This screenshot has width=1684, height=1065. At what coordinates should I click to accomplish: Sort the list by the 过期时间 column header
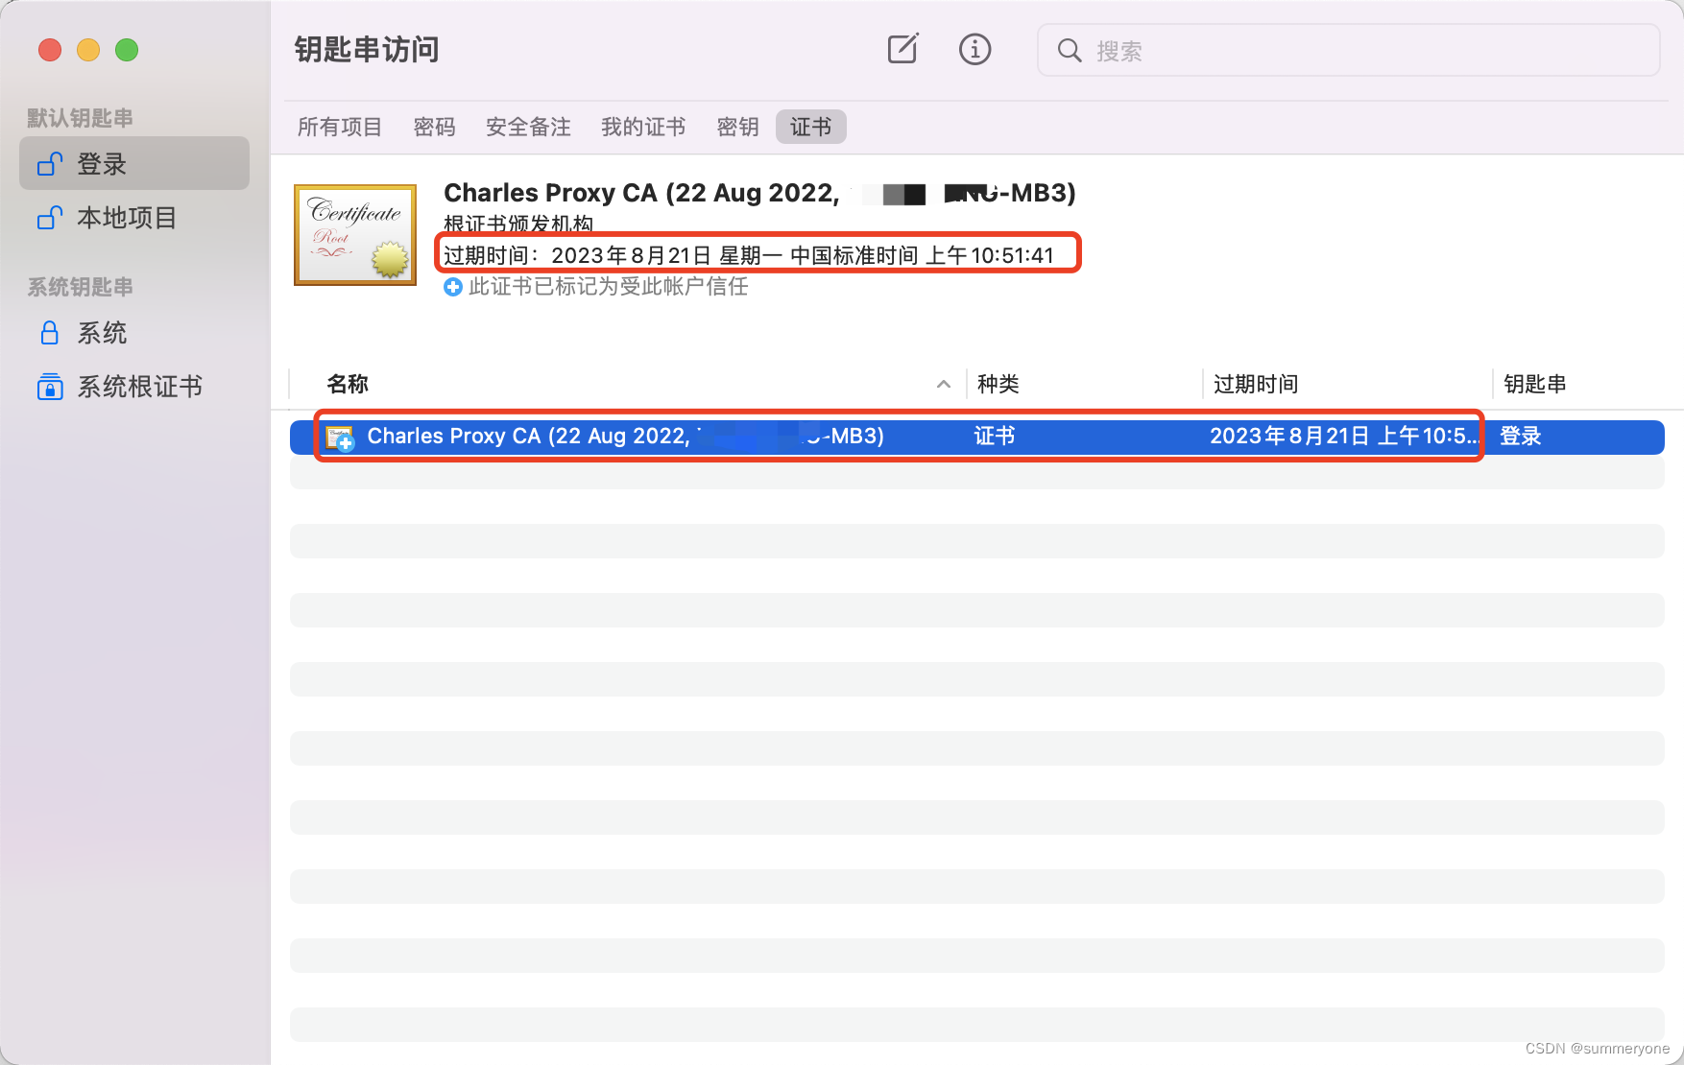click(1255, 384)
